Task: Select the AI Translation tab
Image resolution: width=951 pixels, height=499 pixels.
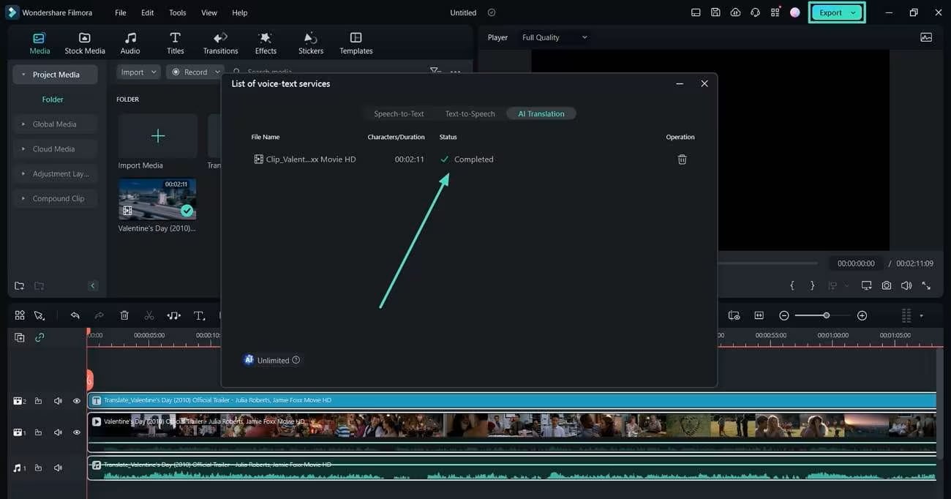Action: tap(541, 113)
